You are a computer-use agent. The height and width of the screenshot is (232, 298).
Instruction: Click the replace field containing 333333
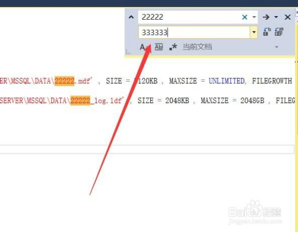194,32
